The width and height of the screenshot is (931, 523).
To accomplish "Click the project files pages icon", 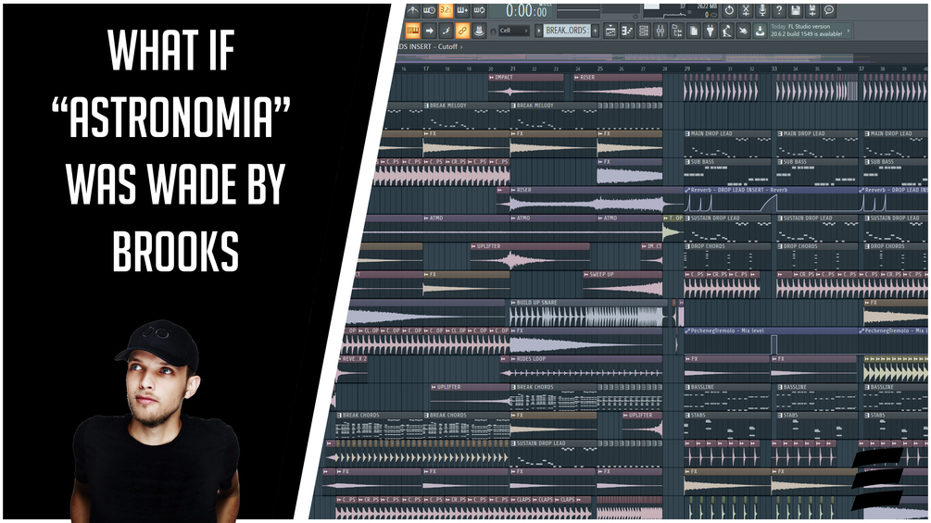I will pyautogui.click(x=694, y=31).
